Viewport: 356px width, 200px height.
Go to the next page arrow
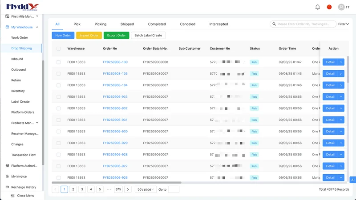[128, 189]
